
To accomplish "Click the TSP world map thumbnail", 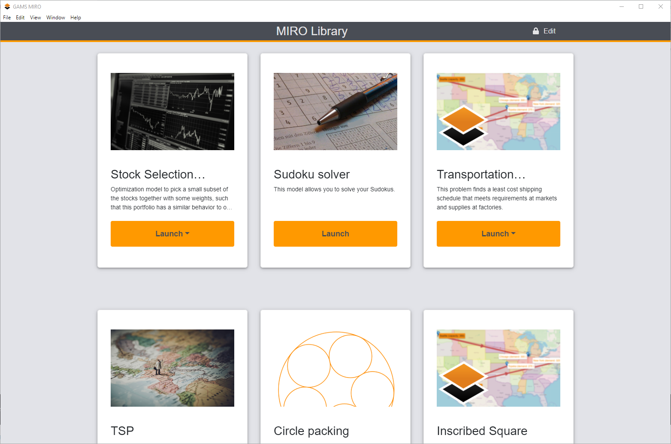I will [x=172, y=368].
